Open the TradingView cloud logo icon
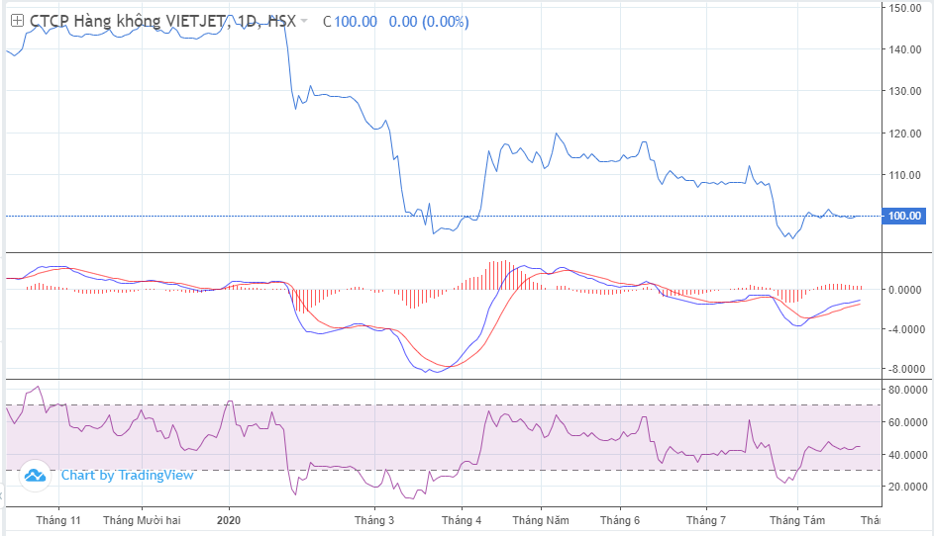The width and height of the screenshot is (934, 536). click(35, 476)
